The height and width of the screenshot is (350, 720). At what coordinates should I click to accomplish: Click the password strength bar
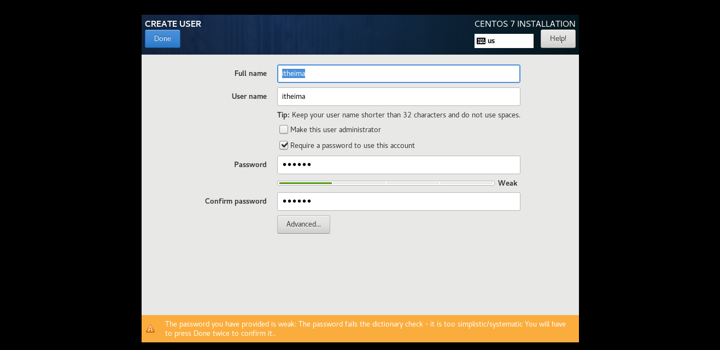pos(386,183)
